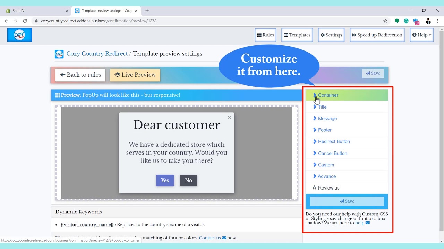Click the lock icon in address bar

coord(36,21)
